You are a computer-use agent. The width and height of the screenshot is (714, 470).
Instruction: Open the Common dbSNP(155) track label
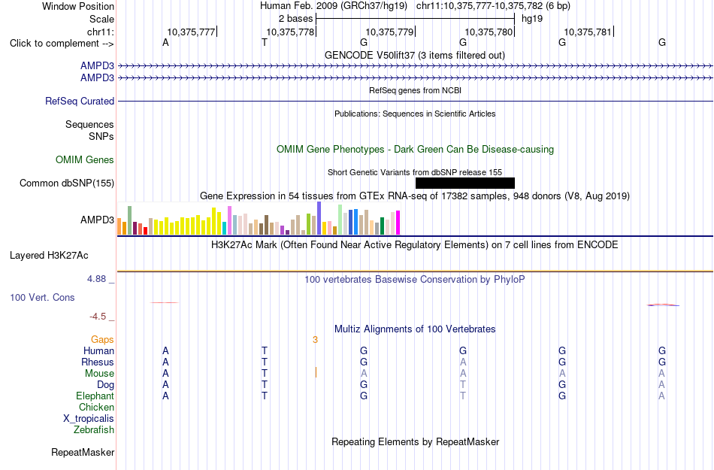coord(66,183)
